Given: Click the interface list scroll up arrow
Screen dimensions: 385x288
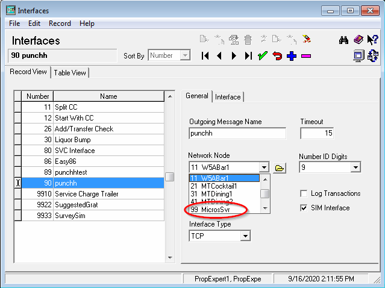Looking at the screenshot, I should [x=170, y=96].
